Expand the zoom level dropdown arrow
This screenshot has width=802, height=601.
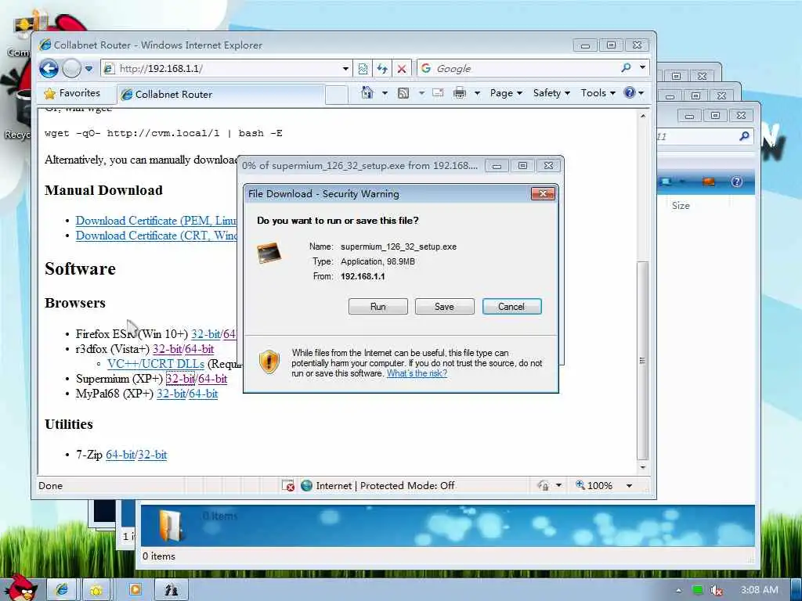coord(629,485)
